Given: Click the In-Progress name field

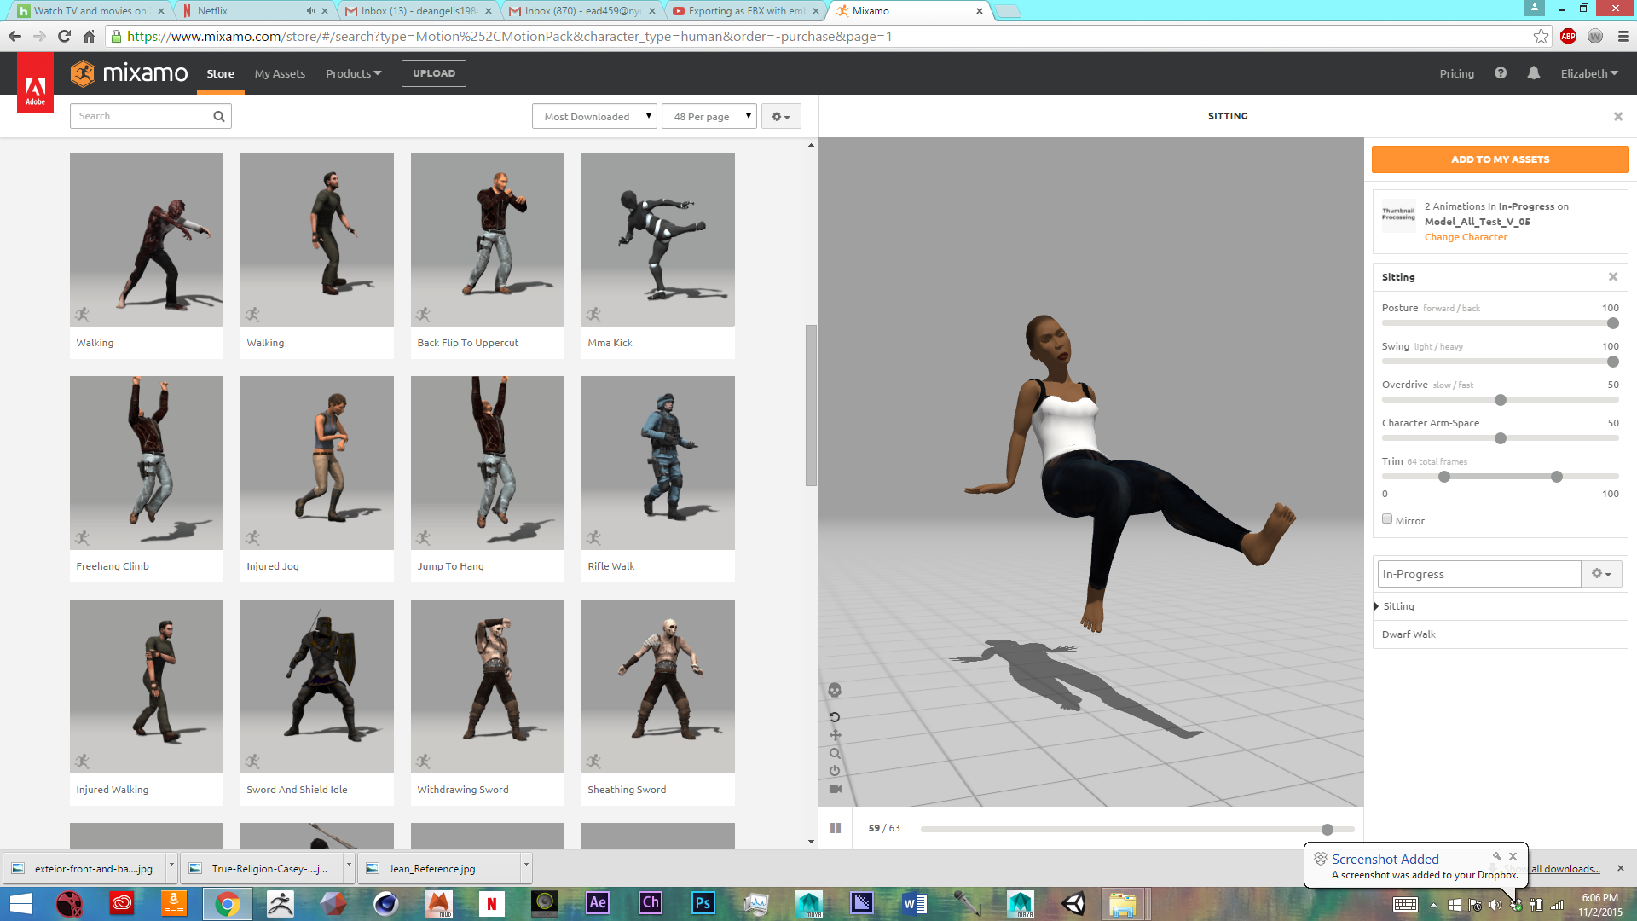Looking at the screenshot, I should (x=1479, y=574).
